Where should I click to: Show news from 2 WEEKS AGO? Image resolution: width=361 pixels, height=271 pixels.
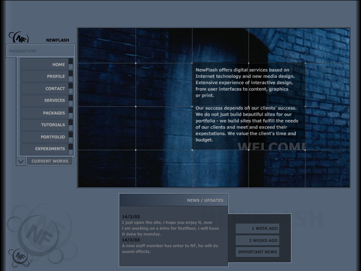point(258,240)
